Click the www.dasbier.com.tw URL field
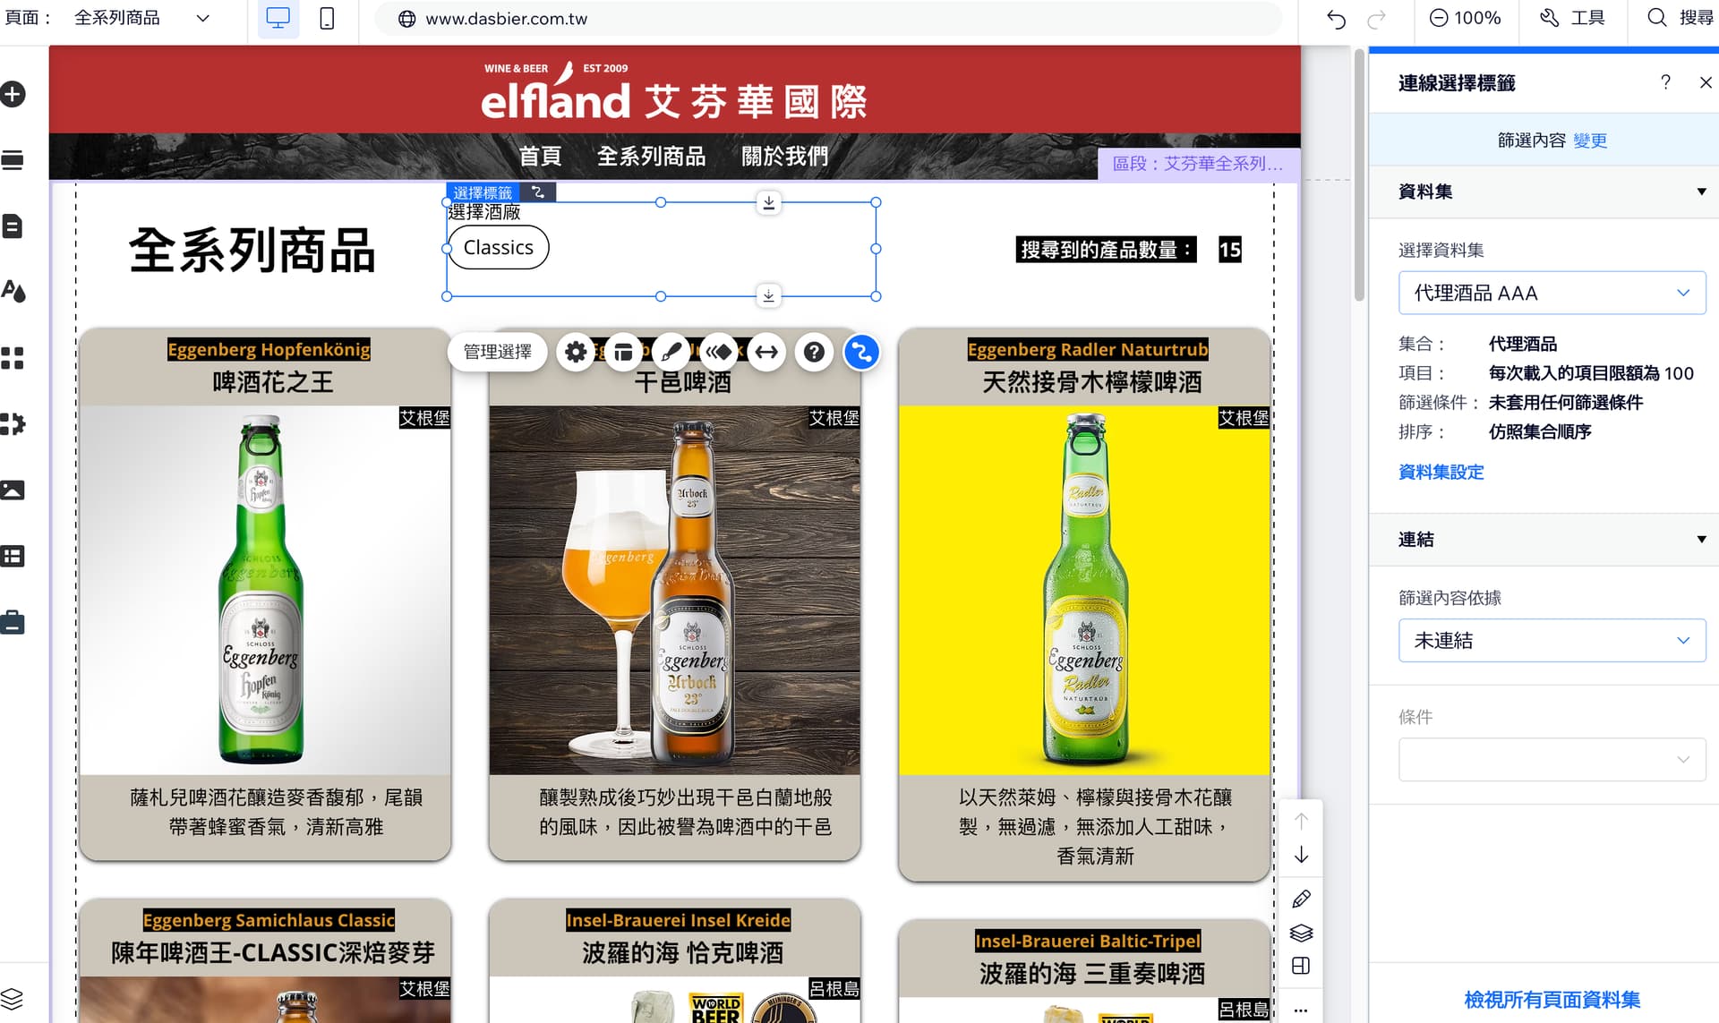1719x1023 pixels. click(828, 19)
